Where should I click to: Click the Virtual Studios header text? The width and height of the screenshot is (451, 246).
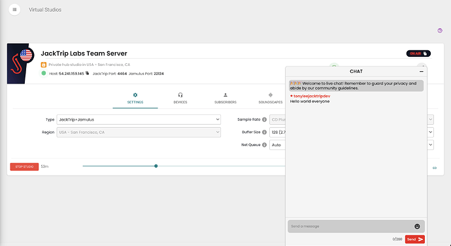click(45, 10)
